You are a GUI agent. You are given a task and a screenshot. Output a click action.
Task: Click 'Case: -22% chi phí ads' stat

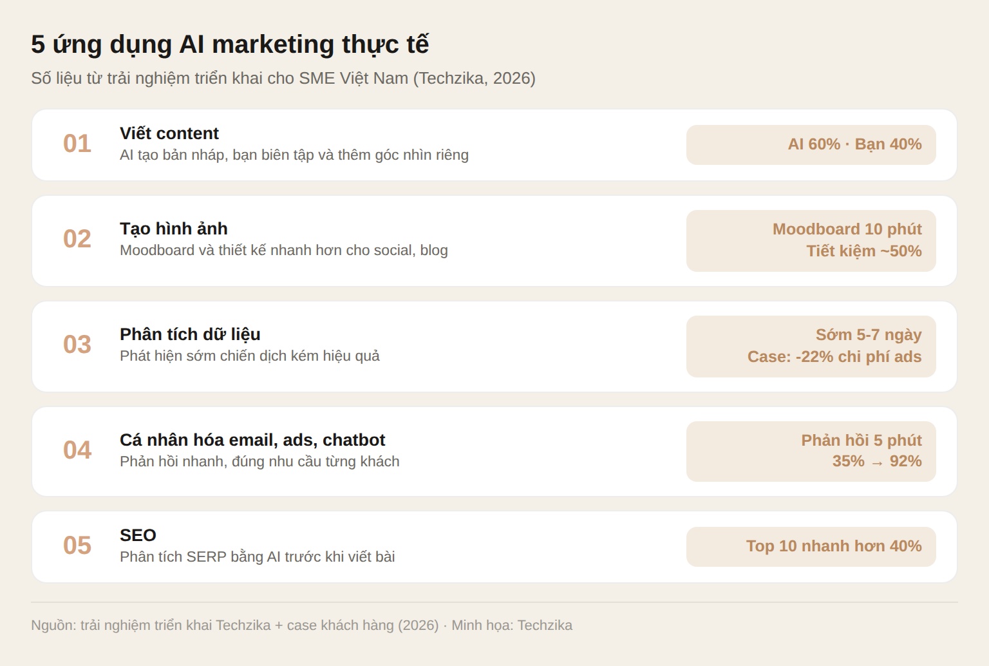(x=834, y=357)
